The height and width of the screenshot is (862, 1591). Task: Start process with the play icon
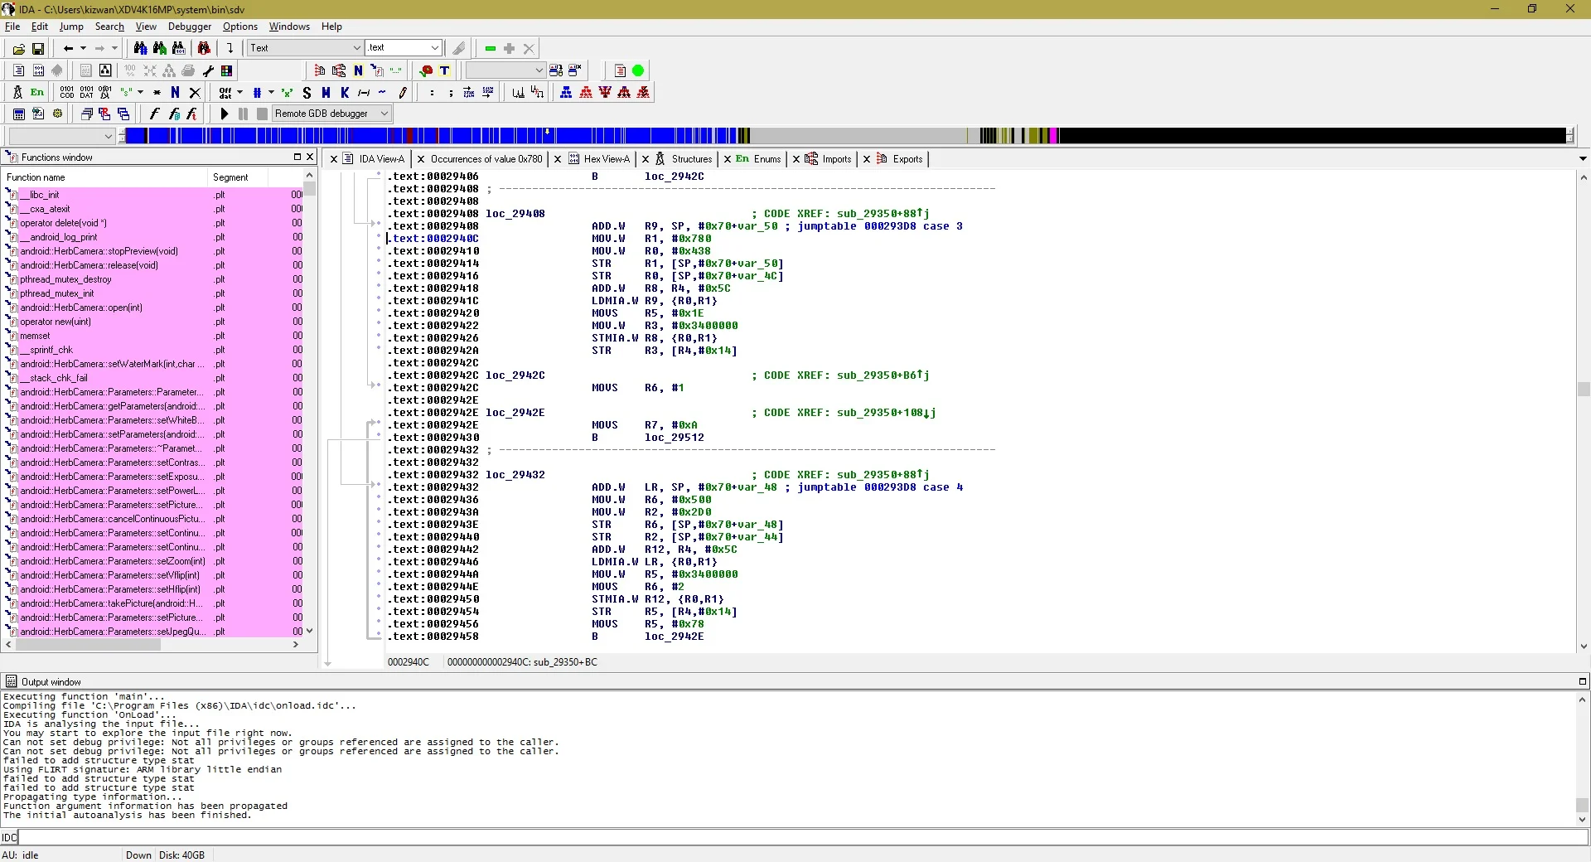click(224, 114)
